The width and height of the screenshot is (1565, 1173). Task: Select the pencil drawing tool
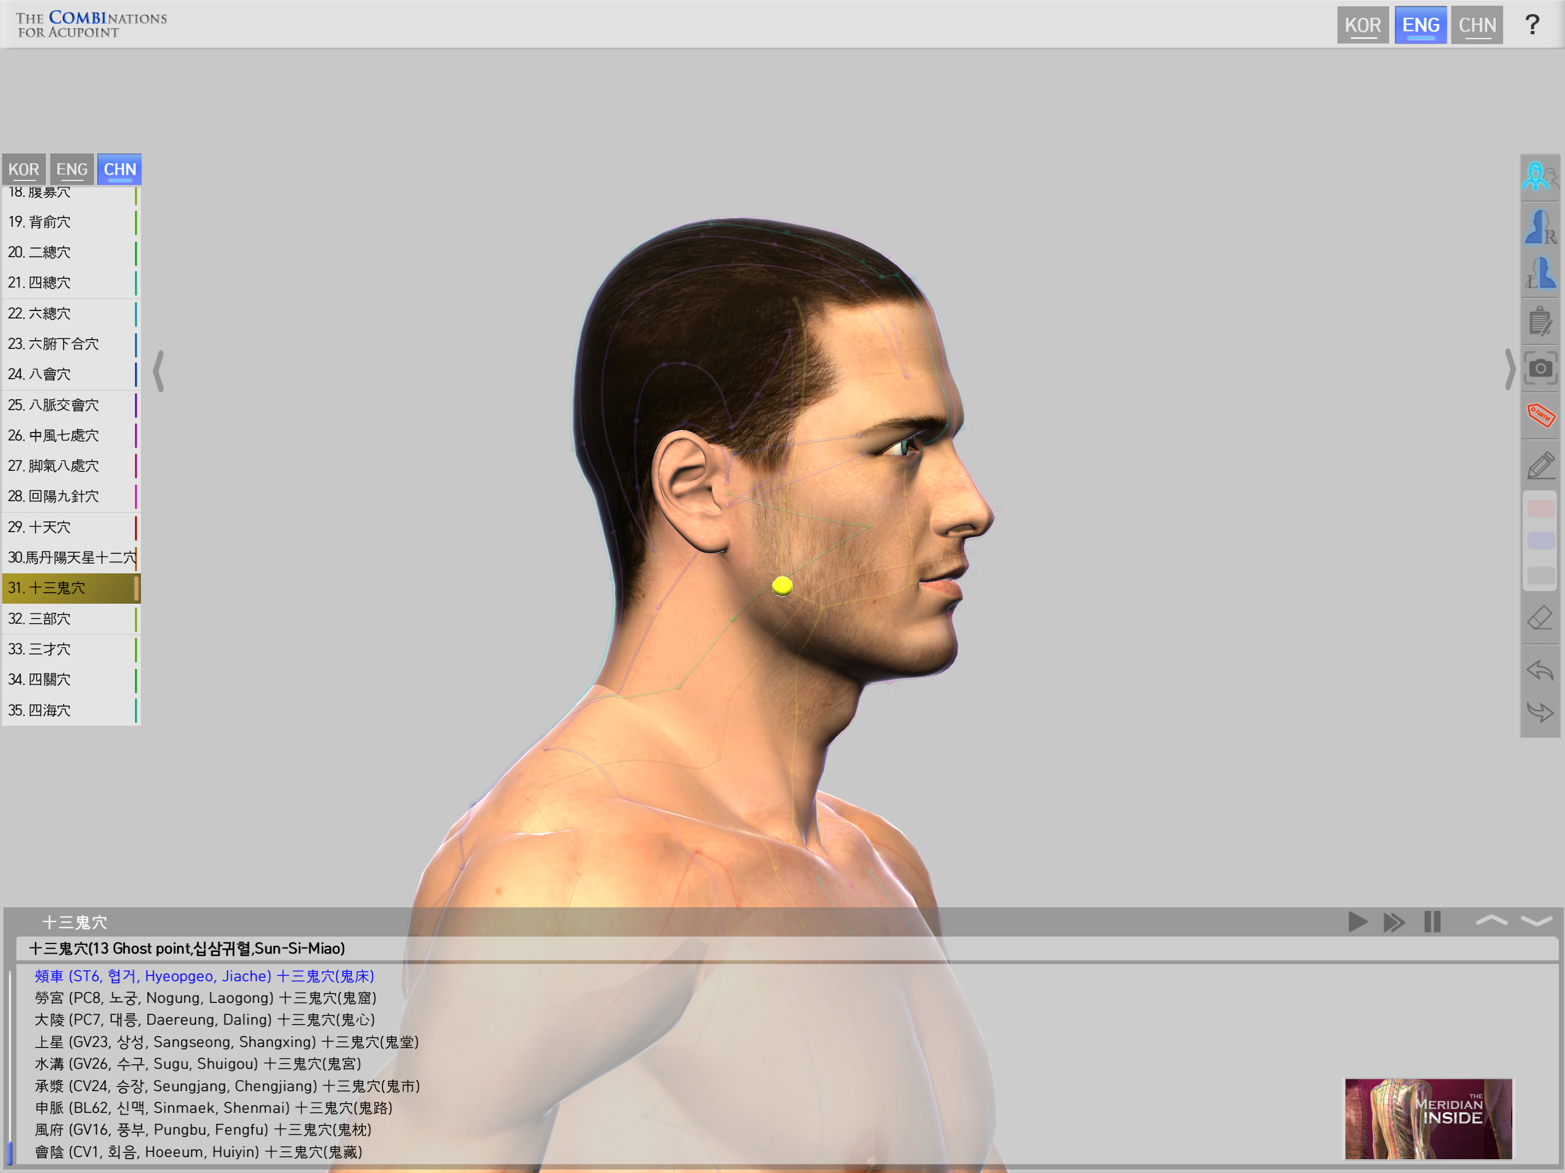[1540, 465]
